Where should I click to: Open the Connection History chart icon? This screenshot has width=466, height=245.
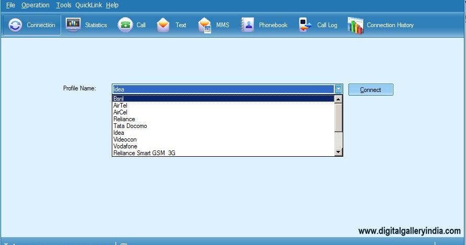pyautogui.click(x=355, y=25)
